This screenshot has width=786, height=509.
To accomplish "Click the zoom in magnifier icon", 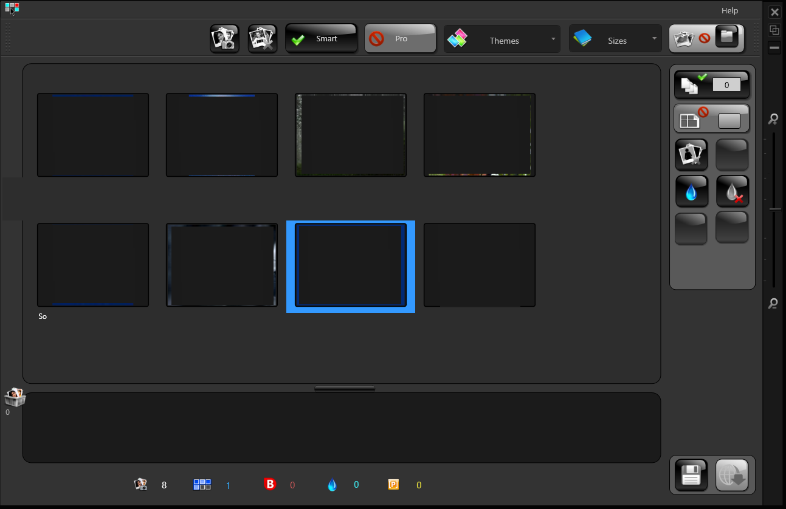I will coord(773,119).
